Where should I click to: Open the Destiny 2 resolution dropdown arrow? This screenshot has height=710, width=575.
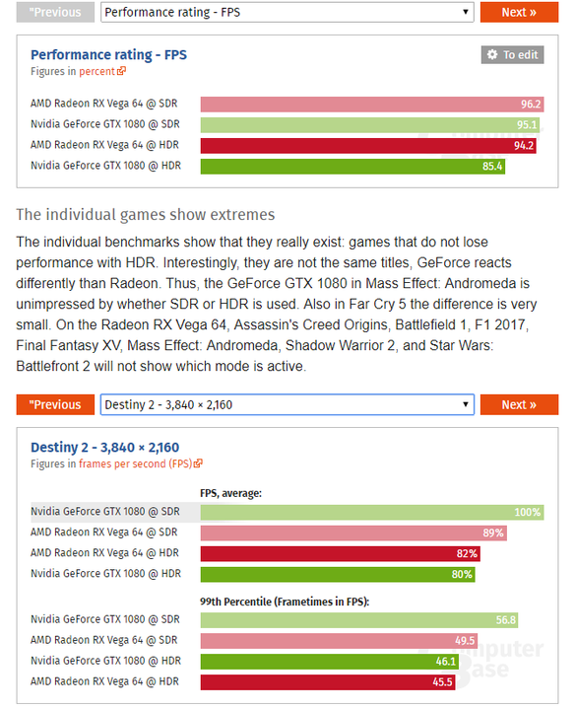pos(465,404)
